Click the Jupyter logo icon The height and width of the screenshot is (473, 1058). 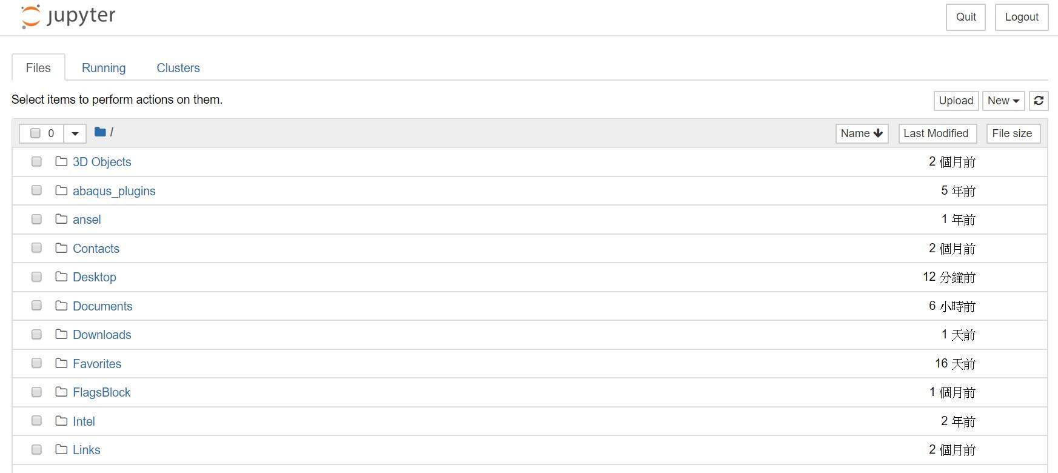click(31, 16)
